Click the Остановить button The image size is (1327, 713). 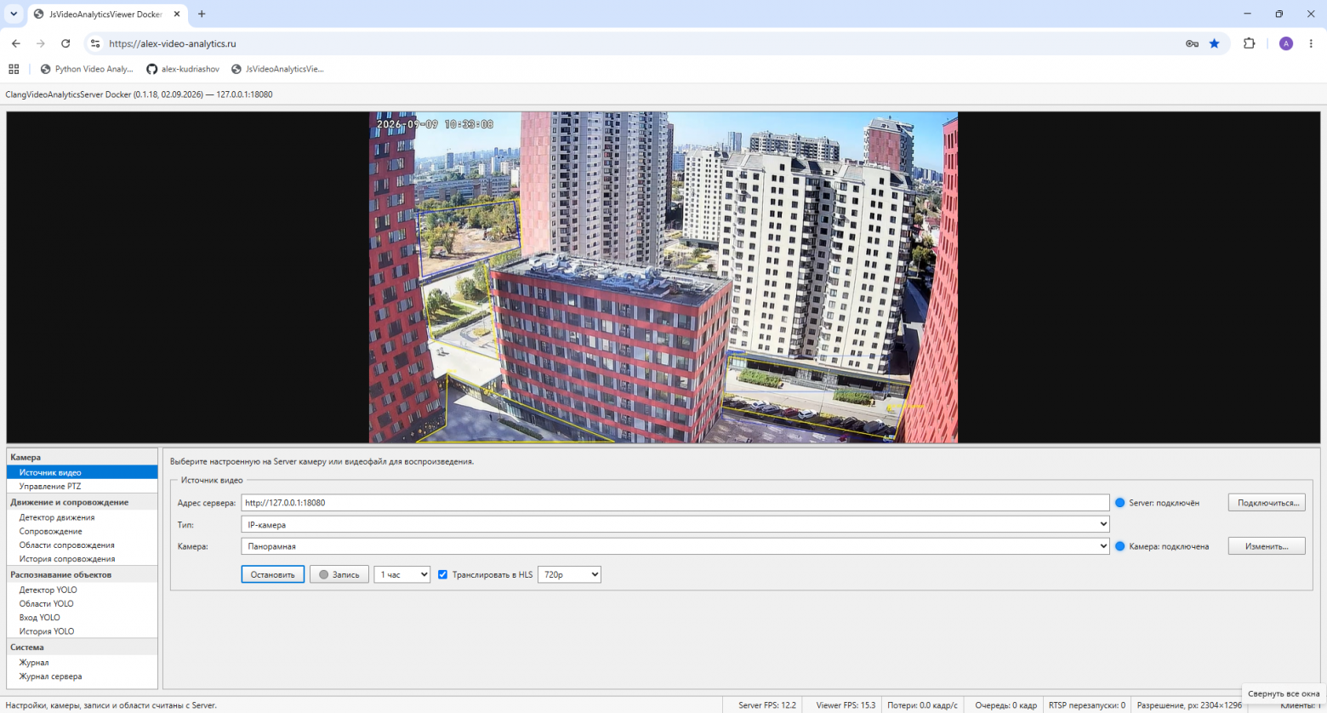(x=273, y=575)
